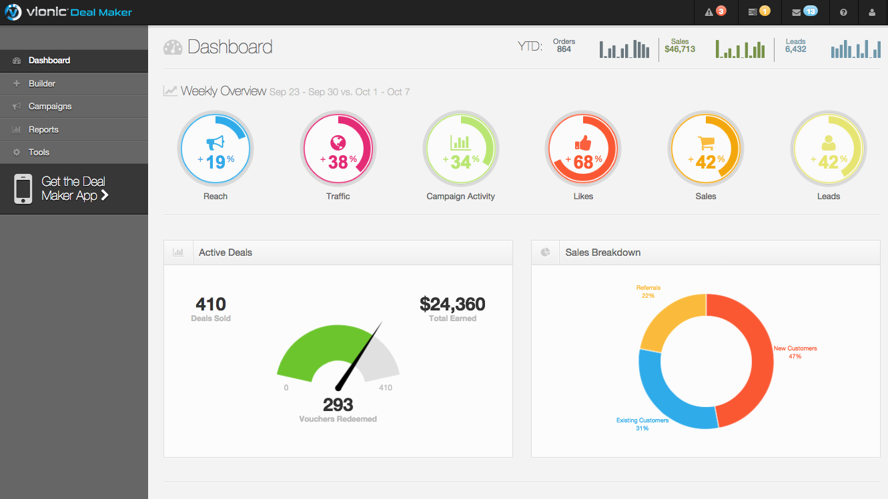
Task: Click the help question mark icon
Action: click(843, 13)
